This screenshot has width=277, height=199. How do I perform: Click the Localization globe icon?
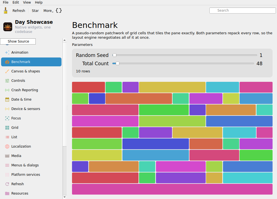7,146
